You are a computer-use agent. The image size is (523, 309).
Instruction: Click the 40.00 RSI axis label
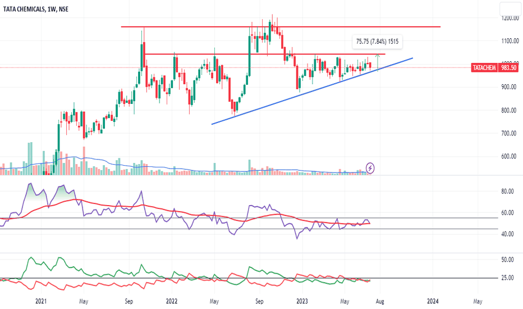tap(507, 234)
